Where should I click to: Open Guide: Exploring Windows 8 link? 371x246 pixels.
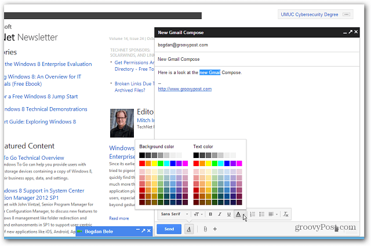(x=40, y=122)
